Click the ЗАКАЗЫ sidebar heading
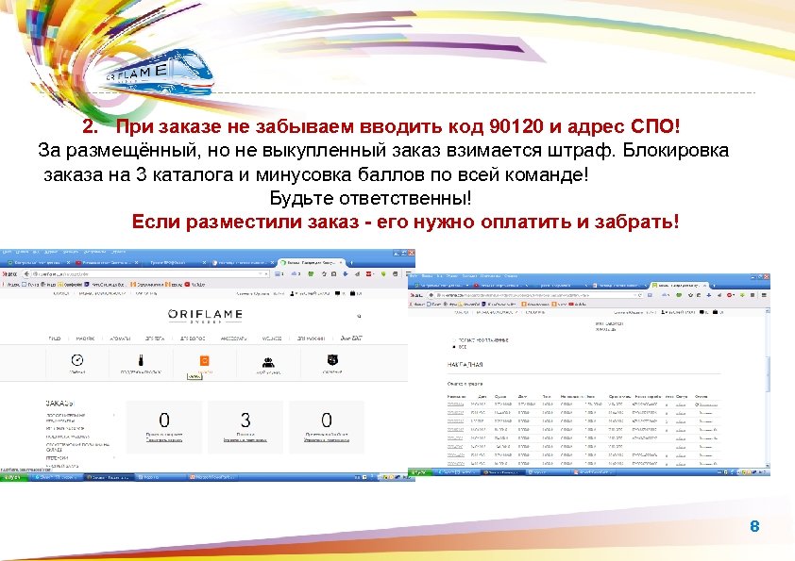 (x=59, y=403)
